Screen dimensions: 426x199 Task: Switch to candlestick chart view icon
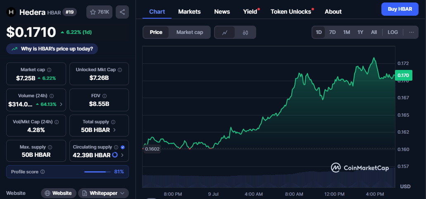245,32
